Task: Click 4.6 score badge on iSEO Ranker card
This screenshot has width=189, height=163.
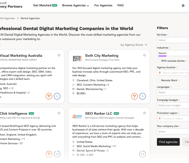Action: [142, 154]
